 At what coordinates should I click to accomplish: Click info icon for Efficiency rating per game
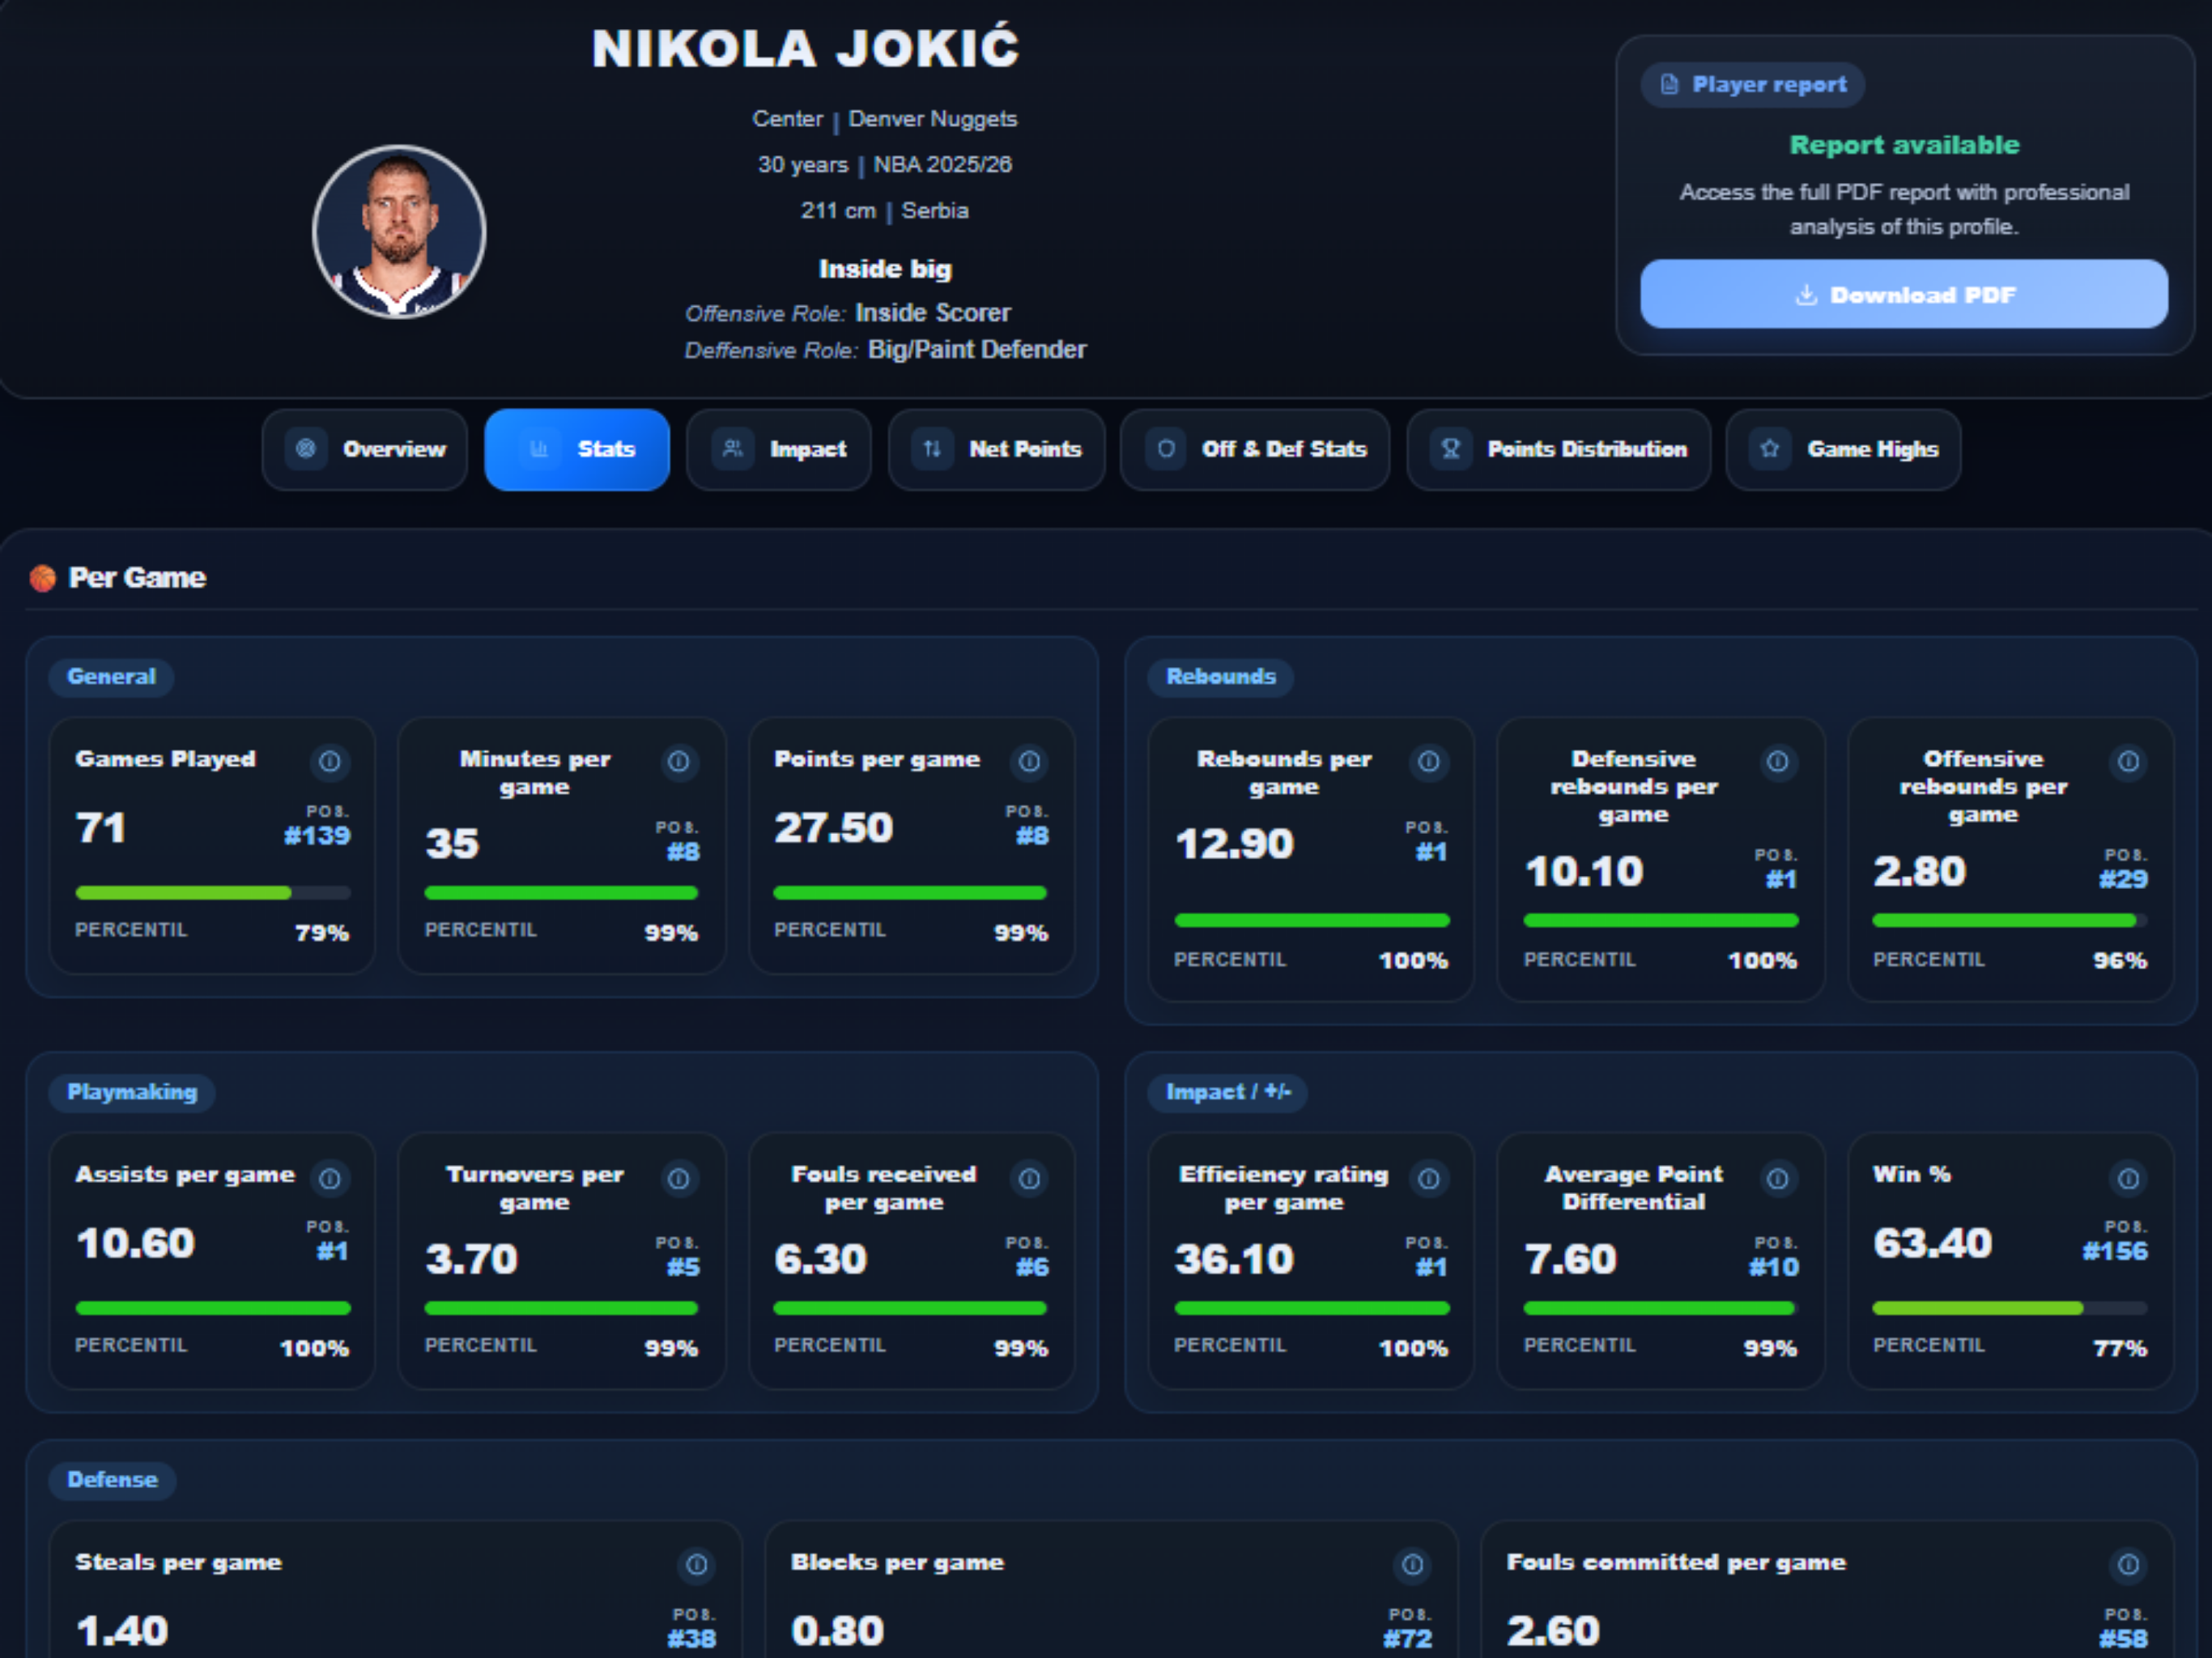coord(1429,1179)
